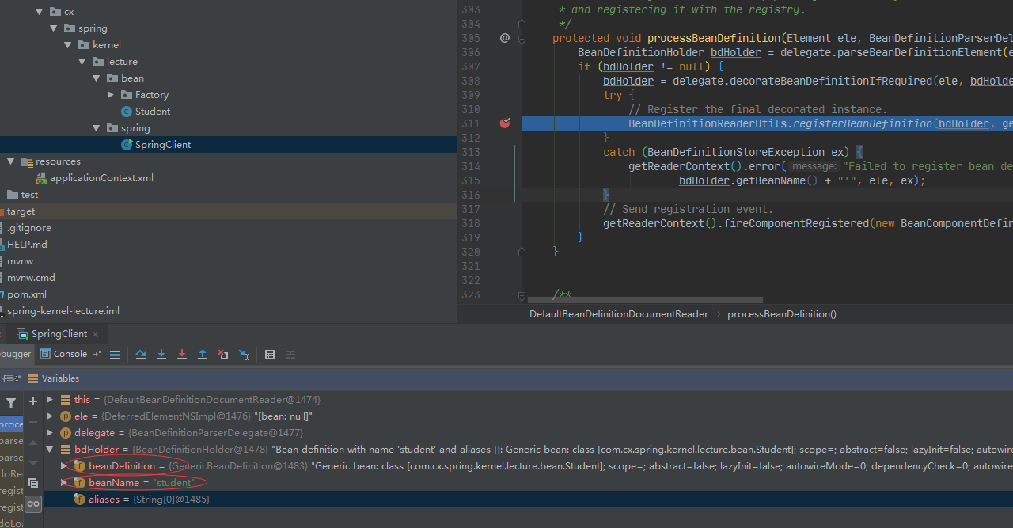Select the mvnw file
The width and height of the screenshot is (1013, 528).
point(17,261)
